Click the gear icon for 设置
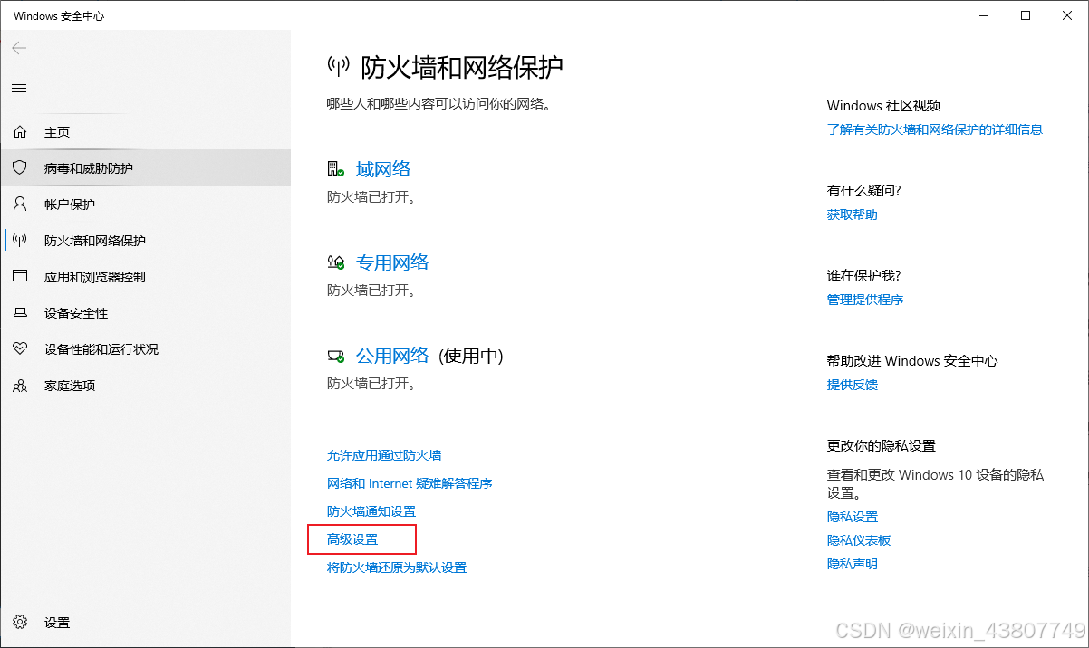The image size is (1089, 648). click(x=20, y=623)
